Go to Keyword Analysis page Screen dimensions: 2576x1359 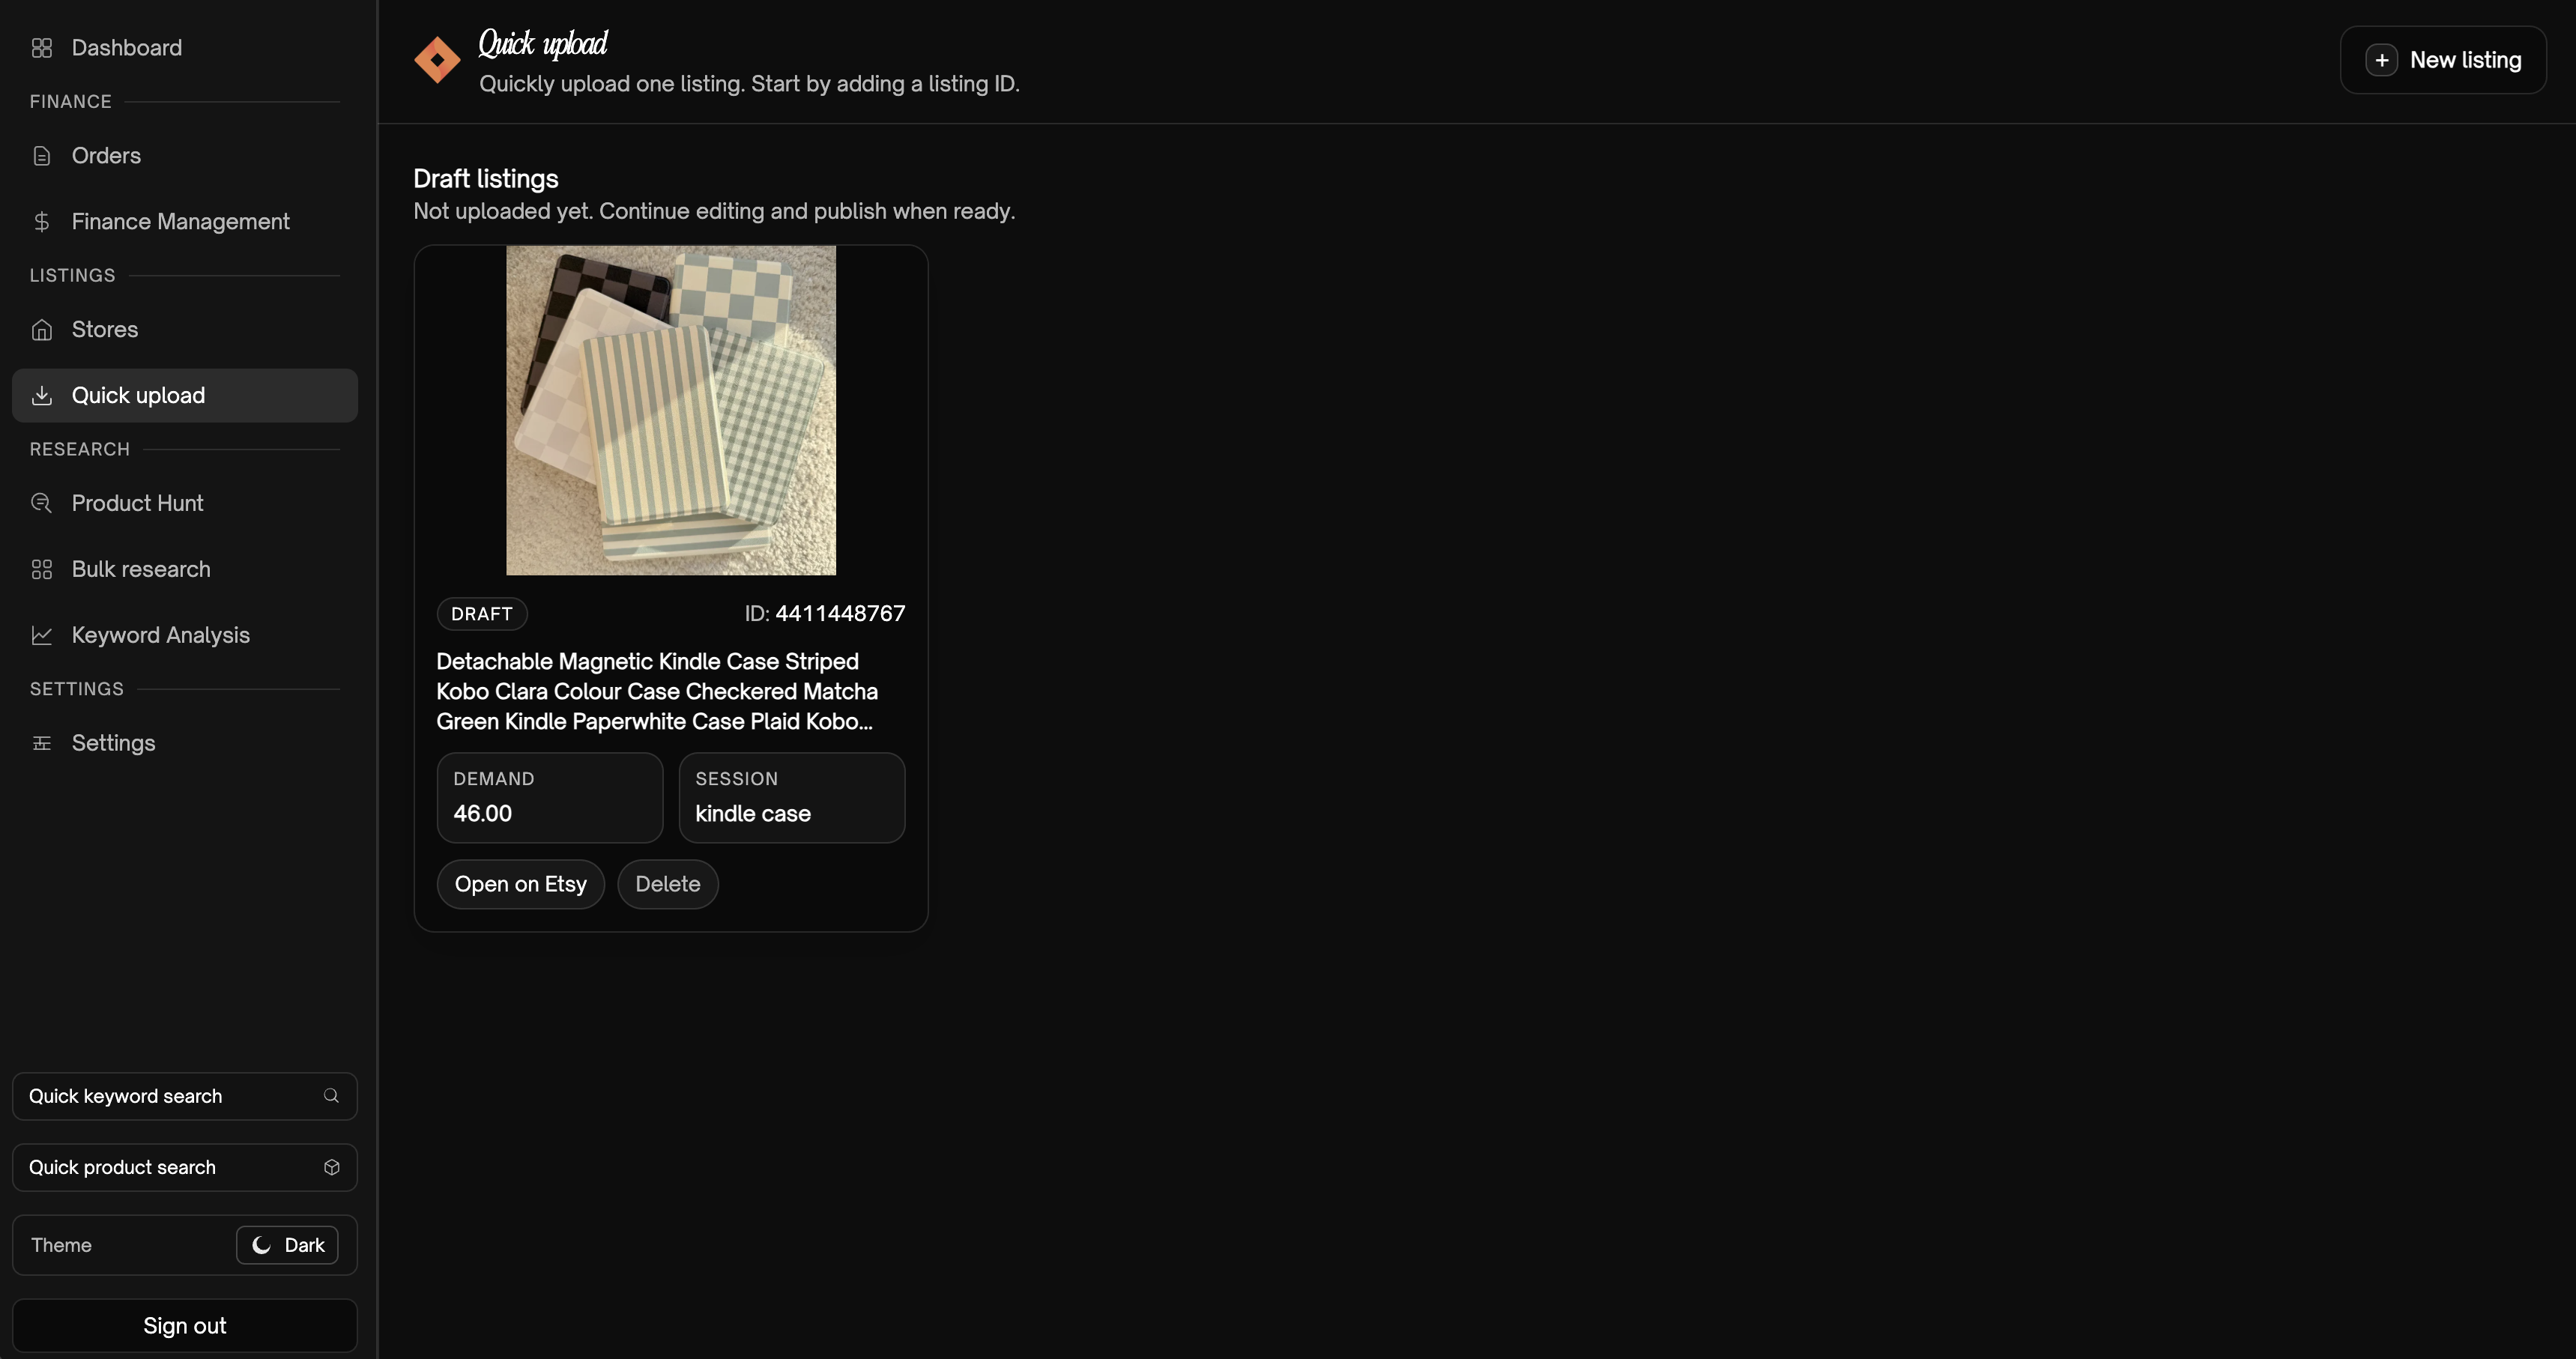pyautogui.click(x=160, y=635)
